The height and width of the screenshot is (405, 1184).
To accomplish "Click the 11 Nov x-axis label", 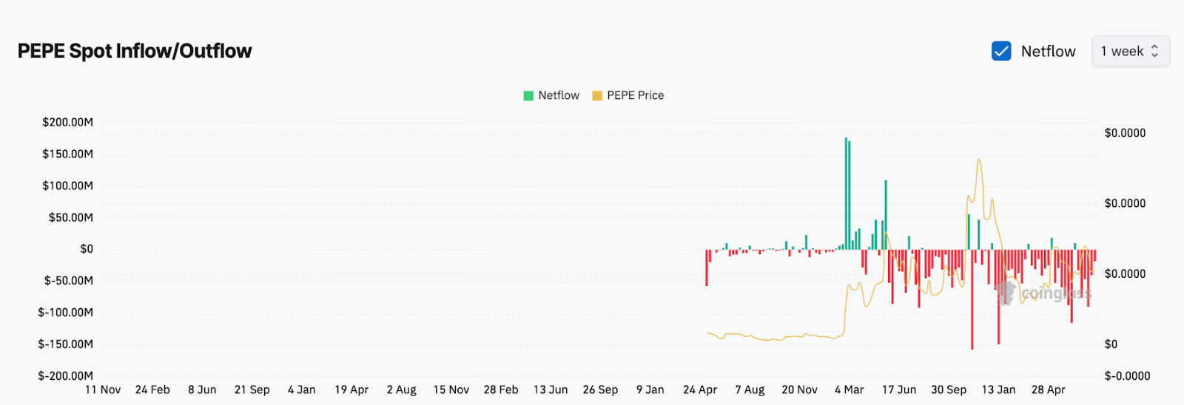I will point(103,389).
